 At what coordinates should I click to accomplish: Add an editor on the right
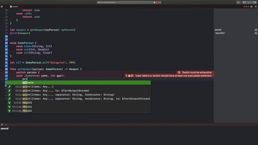point(256,6)
